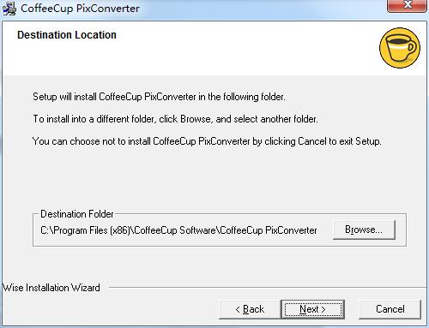Click the 'CoffeeCup Software' part of the path
The width and height of the screenshot is (429, 328).
click(x=175, y=230)
